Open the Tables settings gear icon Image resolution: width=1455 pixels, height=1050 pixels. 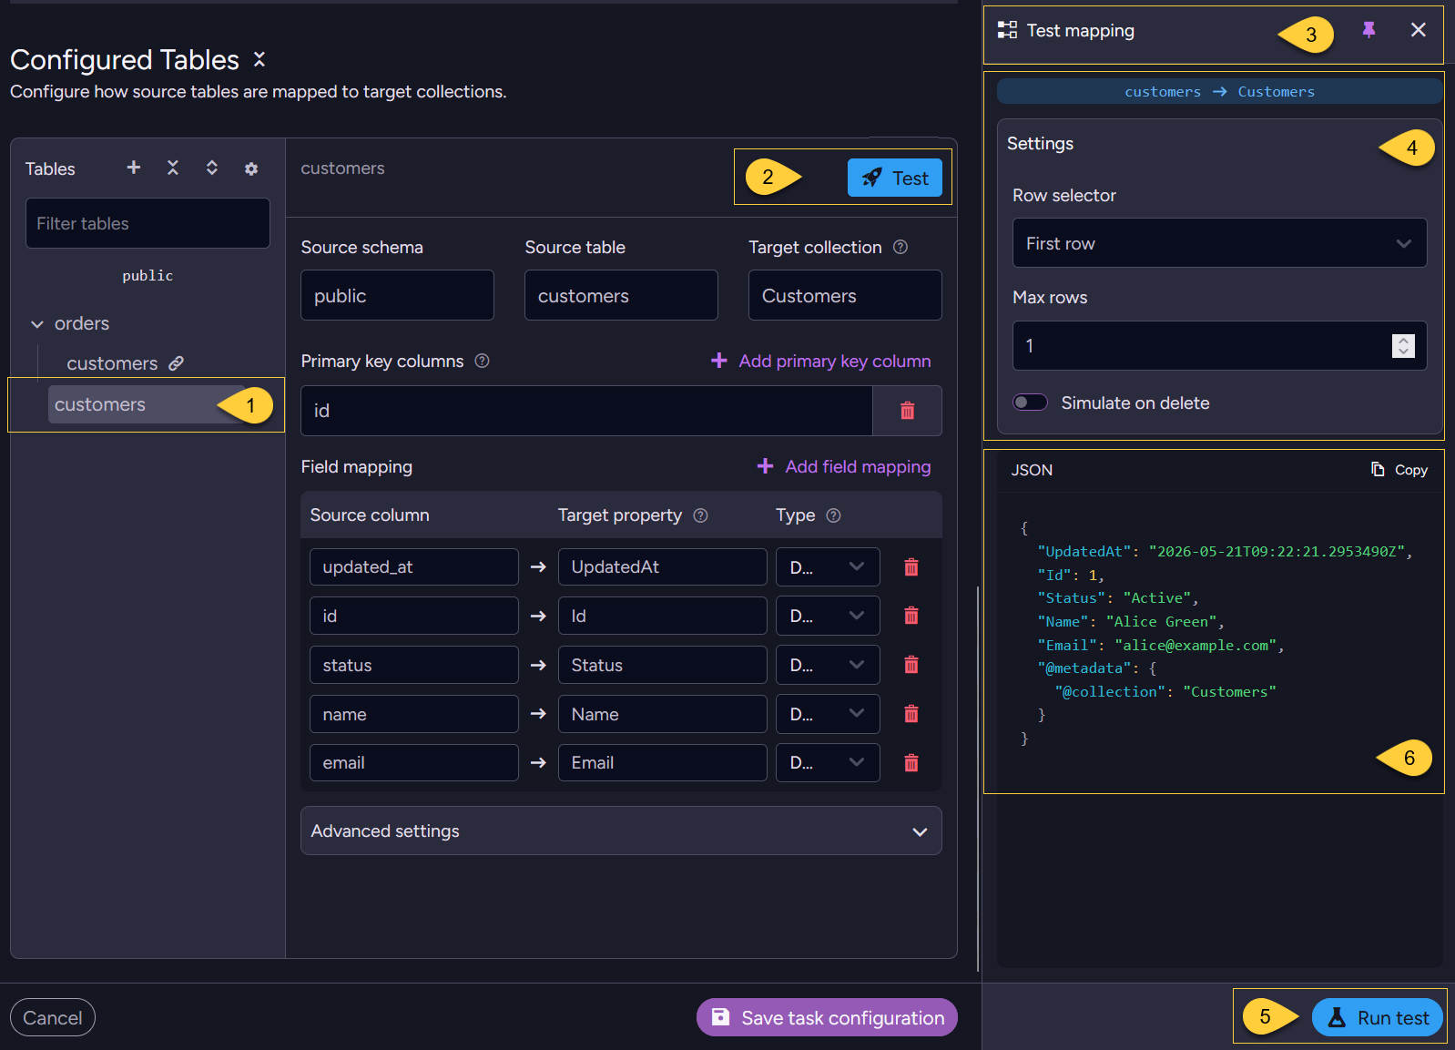point(251,168)
